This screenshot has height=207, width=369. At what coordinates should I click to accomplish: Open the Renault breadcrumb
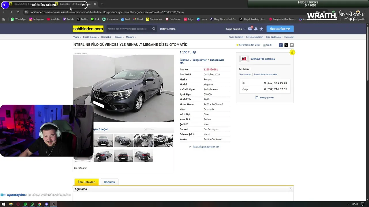click(x=118, y=37)
